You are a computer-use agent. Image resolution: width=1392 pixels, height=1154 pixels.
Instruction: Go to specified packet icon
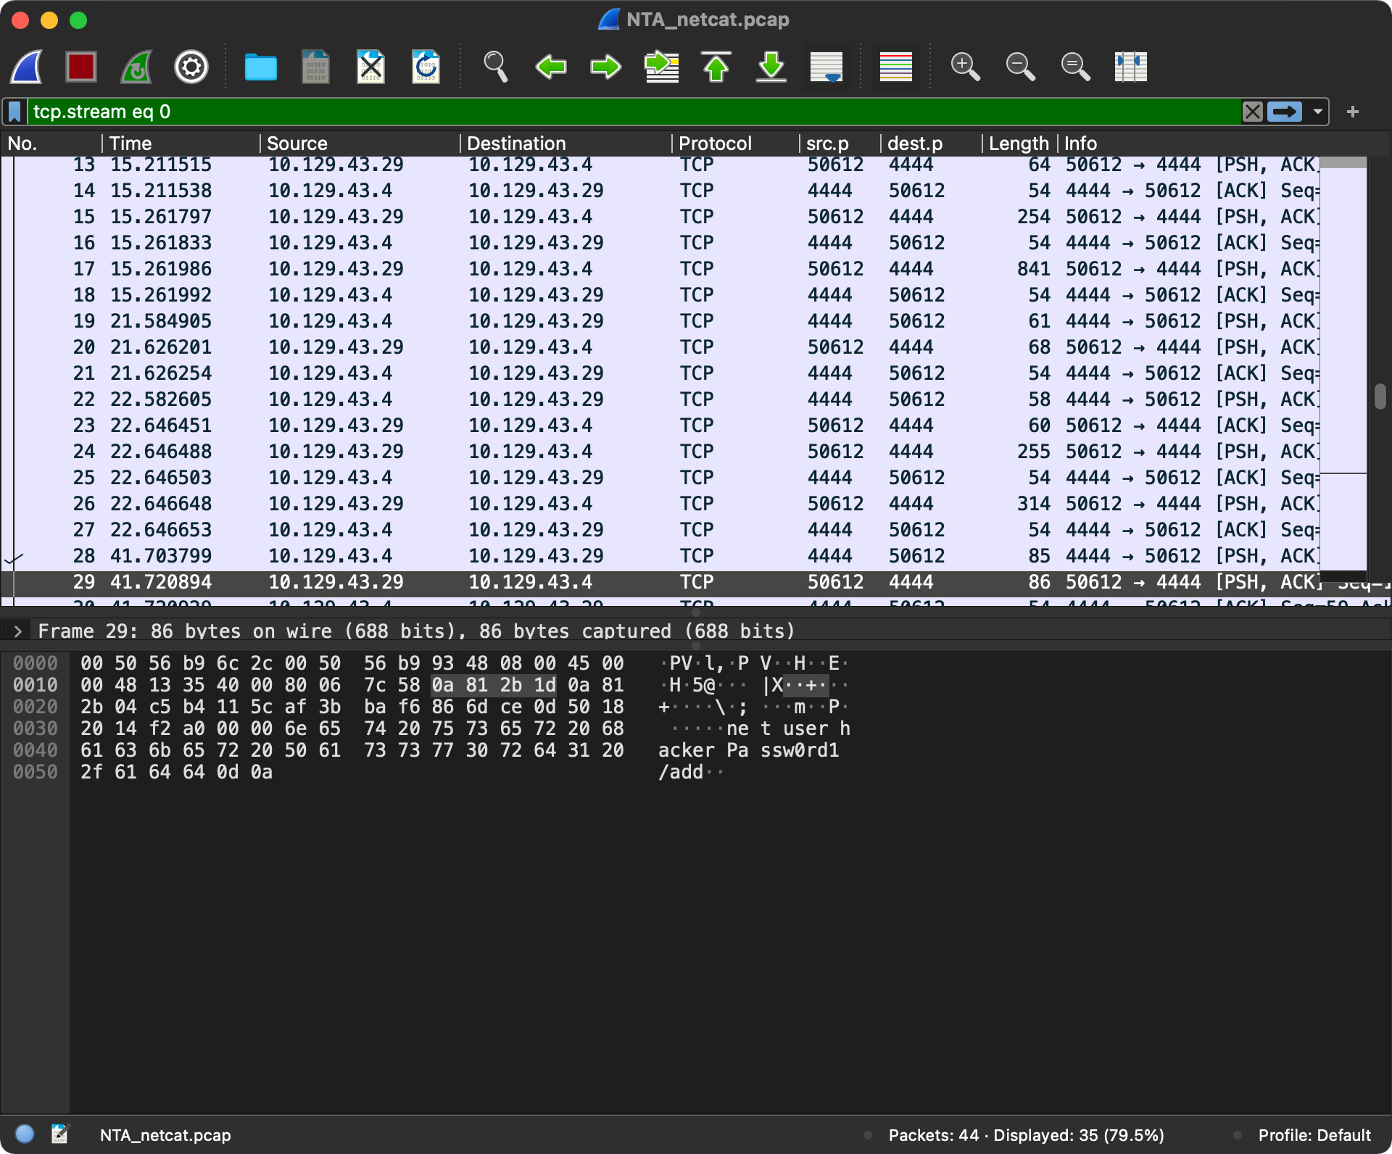point(661,67)
